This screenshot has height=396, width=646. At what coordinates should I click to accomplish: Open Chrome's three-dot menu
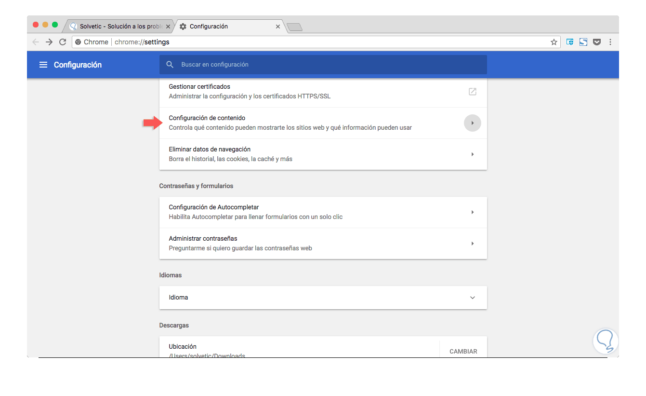(610, 42)
